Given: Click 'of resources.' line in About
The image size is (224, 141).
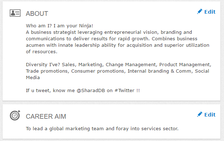Looking at the screenshot, I should pos(42,51).
